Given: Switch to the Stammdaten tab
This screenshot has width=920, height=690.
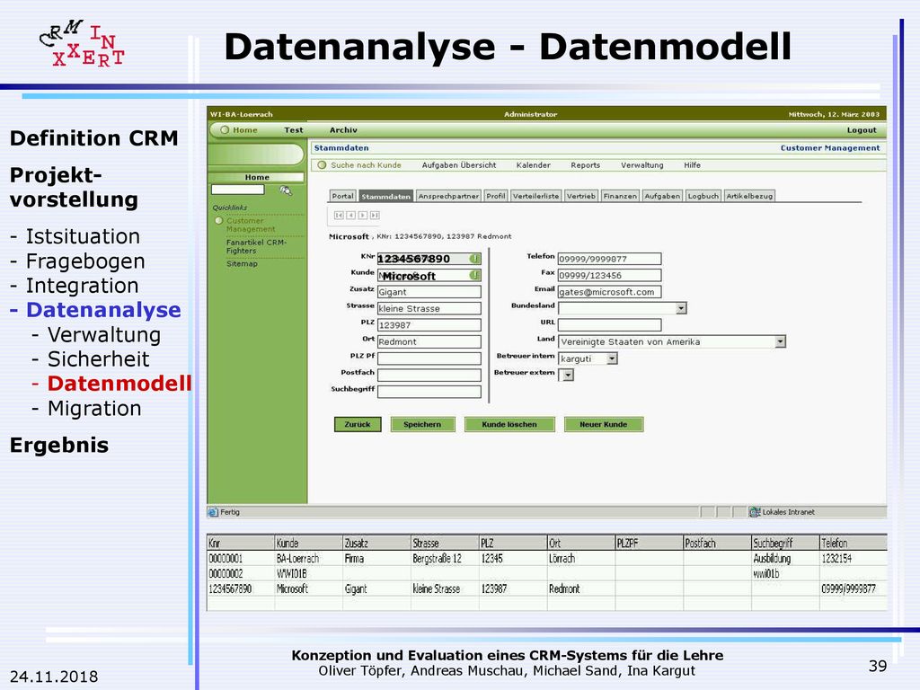Looking at the screenshot, I should click(x=385, y=196).
